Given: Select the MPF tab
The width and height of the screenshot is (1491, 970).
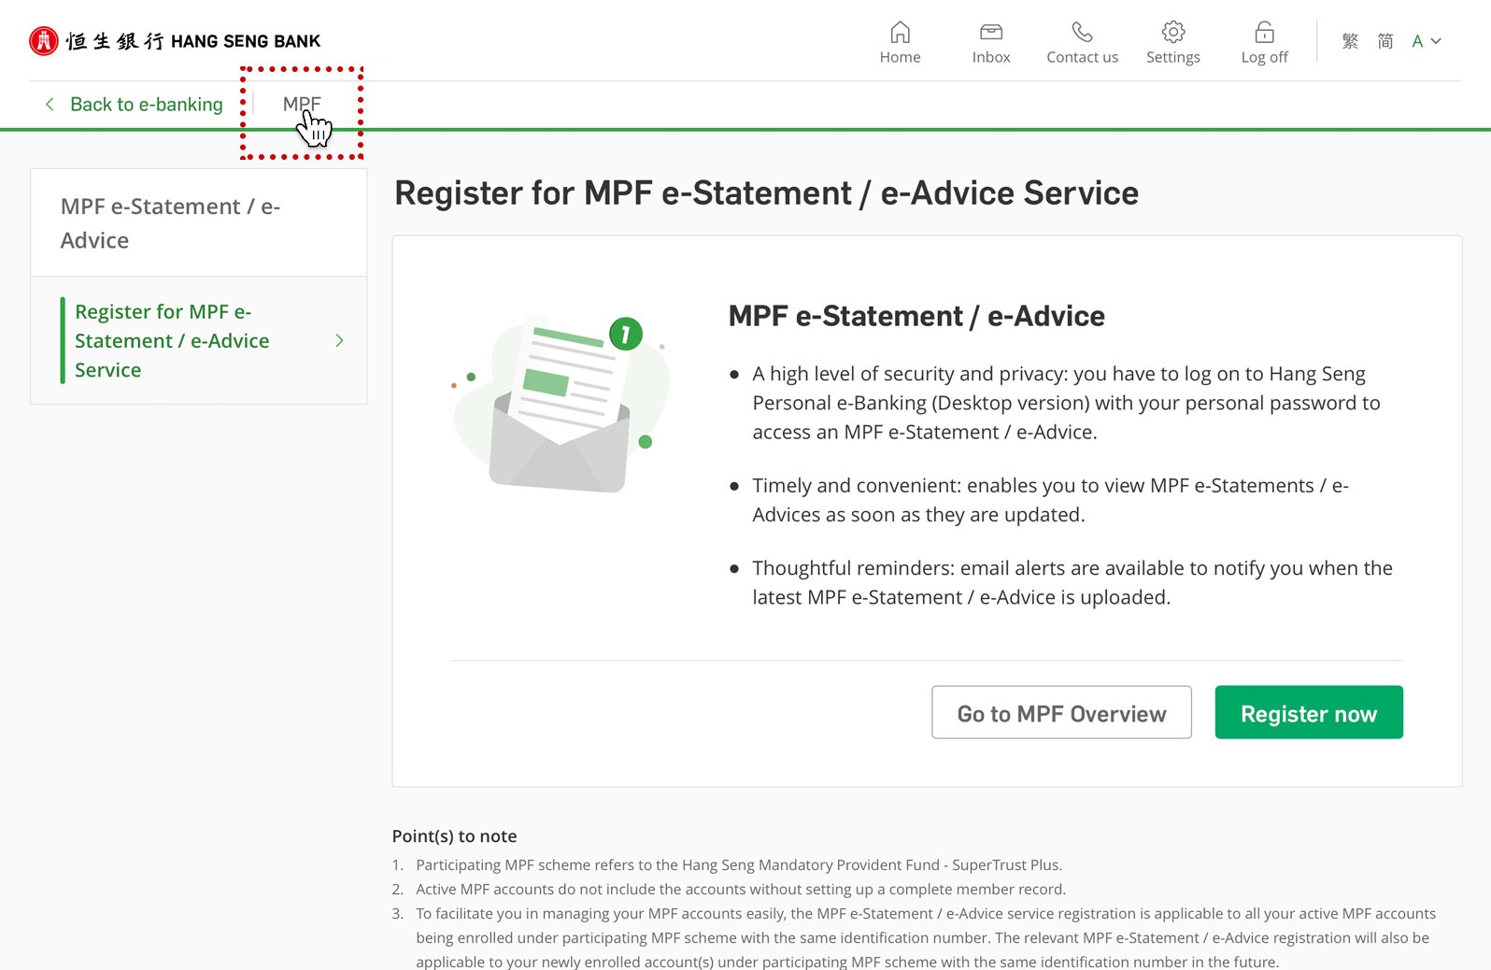Looking at the screenshot, I should 302,105.
